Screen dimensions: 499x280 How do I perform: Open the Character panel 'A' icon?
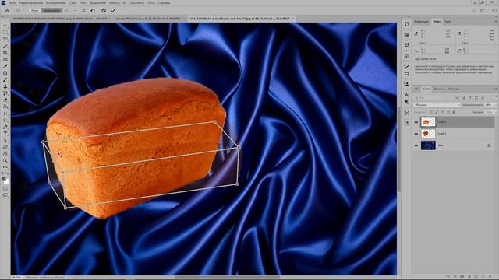point(407,95)
